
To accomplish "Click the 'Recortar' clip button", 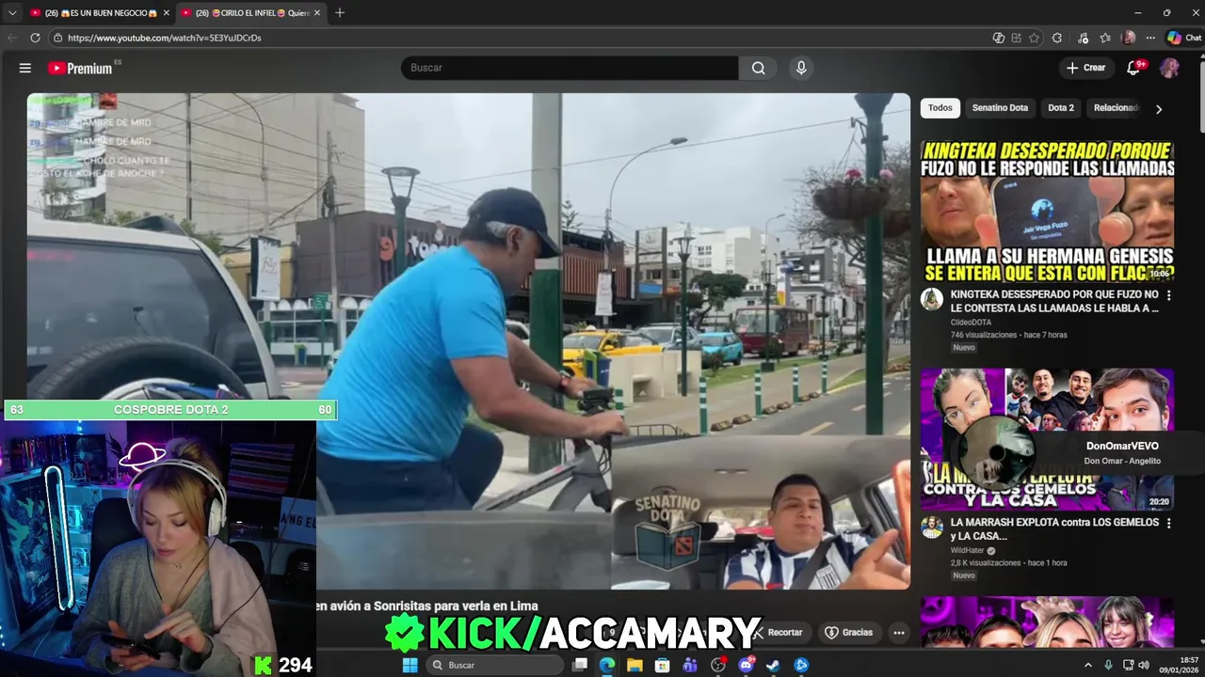I will point(778,633).
